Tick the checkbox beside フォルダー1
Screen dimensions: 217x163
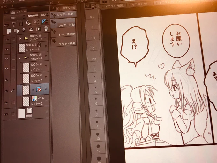[13, 58]
